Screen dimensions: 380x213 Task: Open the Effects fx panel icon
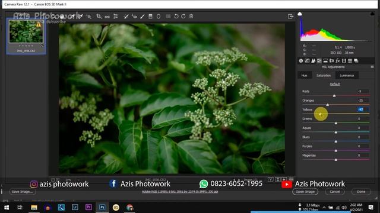(x=338, y=61)
